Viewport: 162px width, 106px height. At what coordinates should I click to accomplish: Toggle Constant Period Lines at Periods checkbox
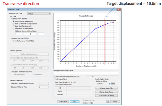(11, 65)
